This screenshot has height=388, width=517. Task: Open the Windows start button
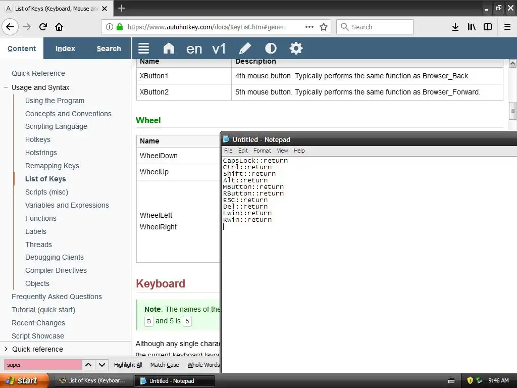25,381
